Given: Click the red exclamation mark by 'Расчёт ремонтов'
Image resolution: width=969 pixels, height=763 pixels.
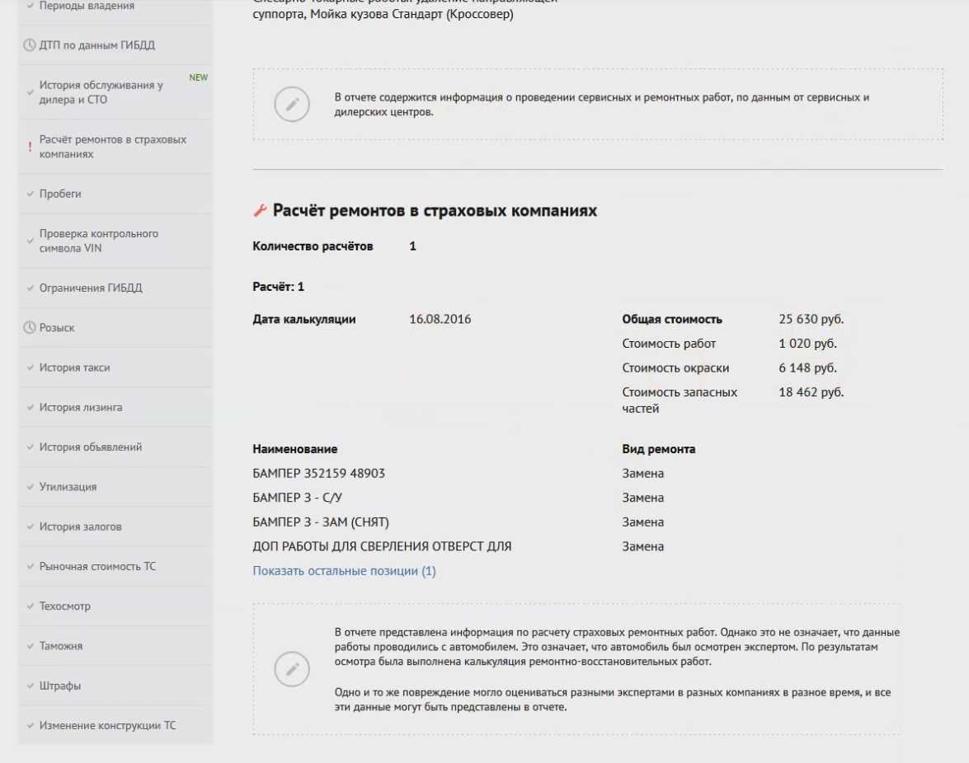Looking at the screenshot, I should click(x=30, y=147).
